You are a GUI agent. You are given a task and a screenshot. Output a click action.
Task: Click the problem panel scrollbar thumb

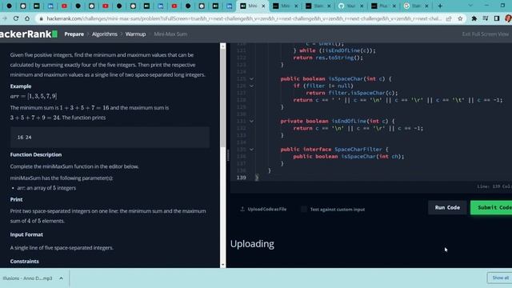click(222, 98)
